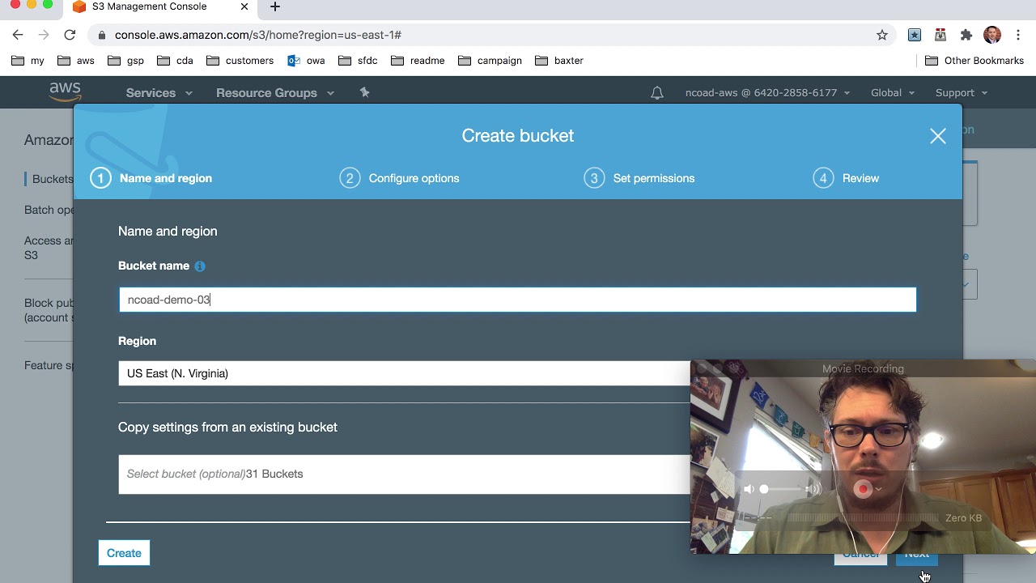Open the baxter bookmarks folder

pos(559,61)
